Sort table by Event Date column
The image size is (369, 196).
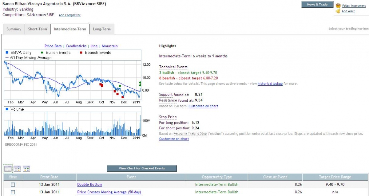tap(49, 177)
